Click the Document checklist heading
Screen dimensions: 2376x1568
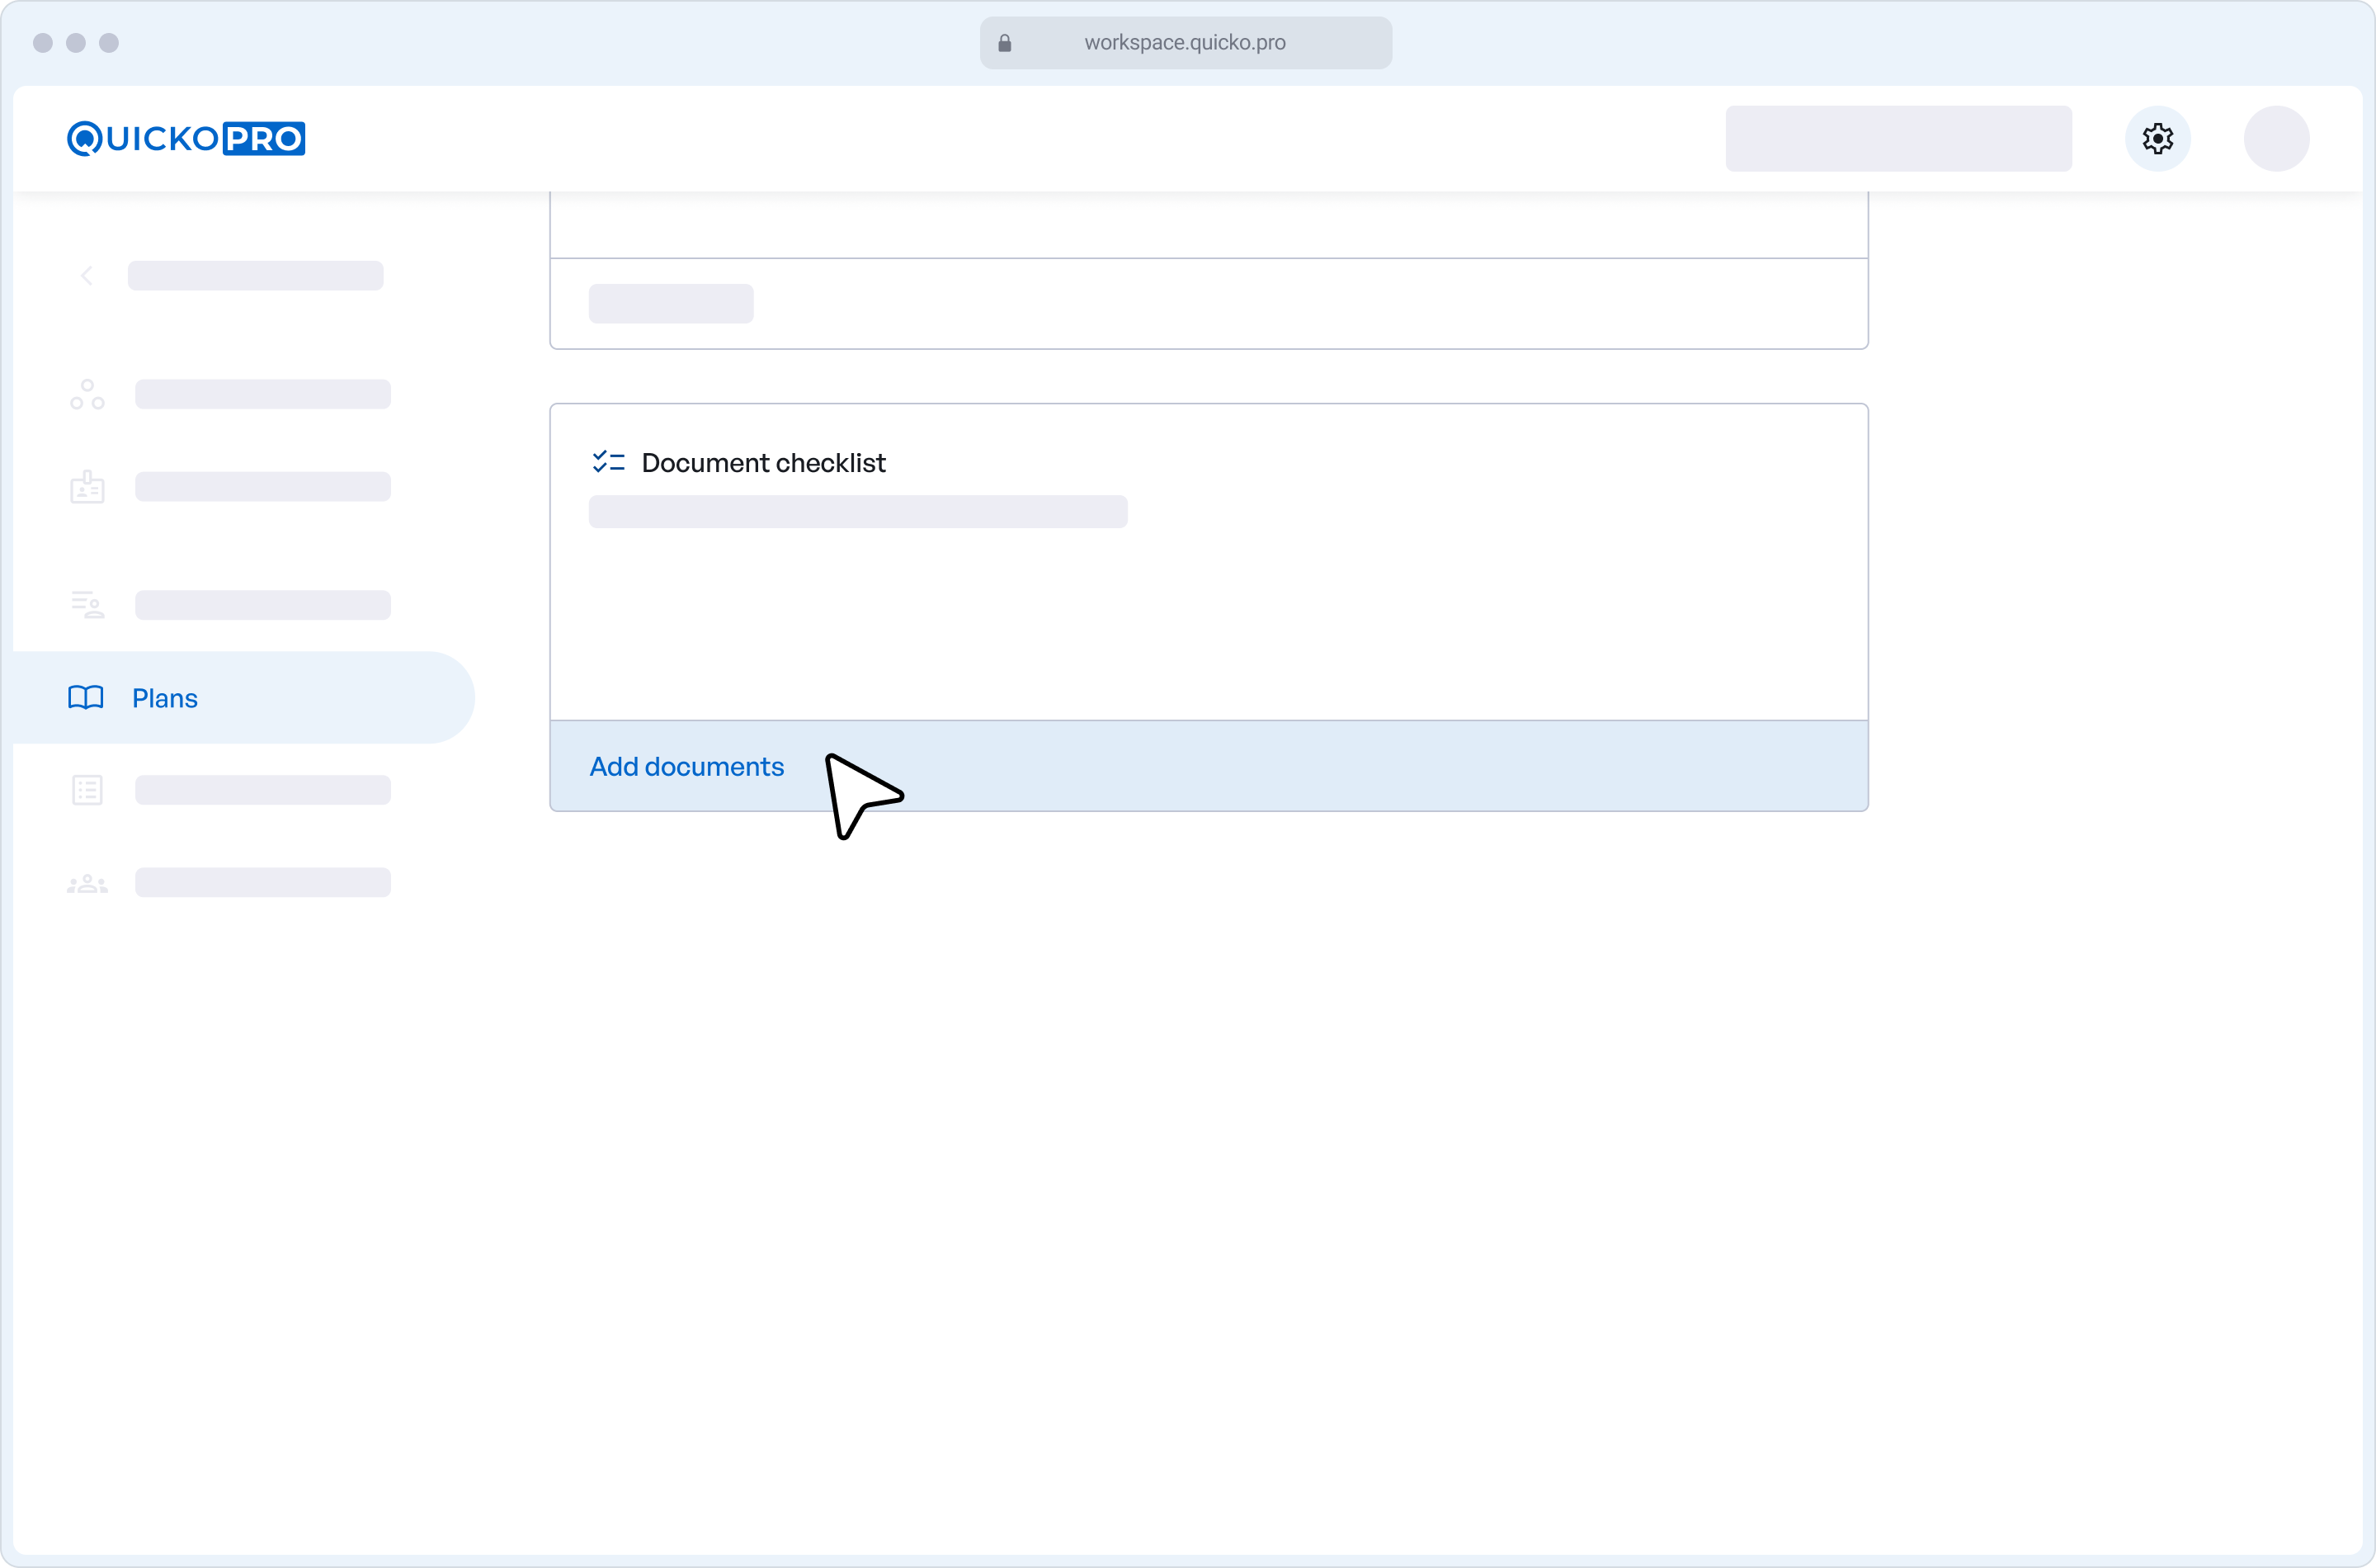(x=764, y=462)
